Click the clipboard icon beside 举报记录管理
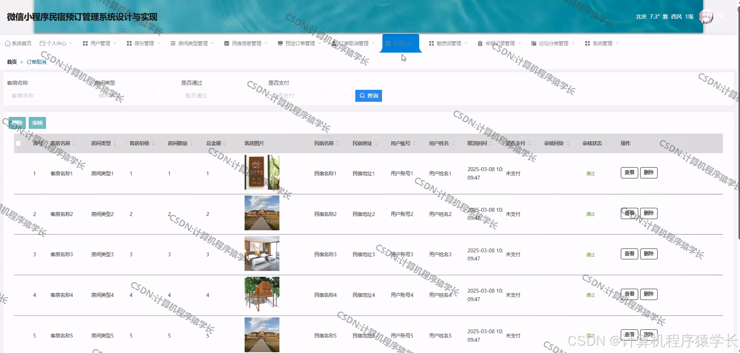Screen dimensions: 740x353 coord(480,43)
